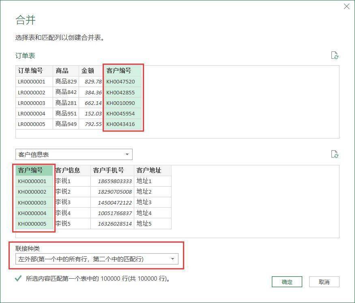Click cell 李锐2
355x303 pixels.
tap(72, 192)
